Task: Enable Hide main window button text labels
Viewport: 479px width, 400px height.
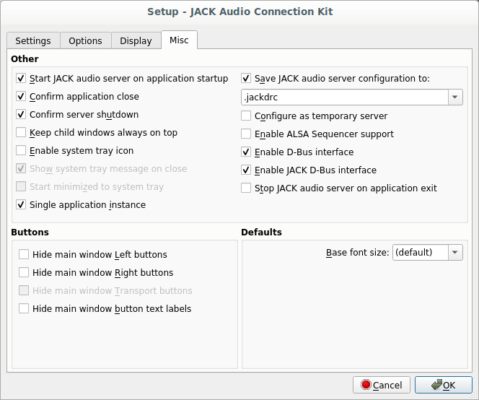Action: tap(24, 309)
